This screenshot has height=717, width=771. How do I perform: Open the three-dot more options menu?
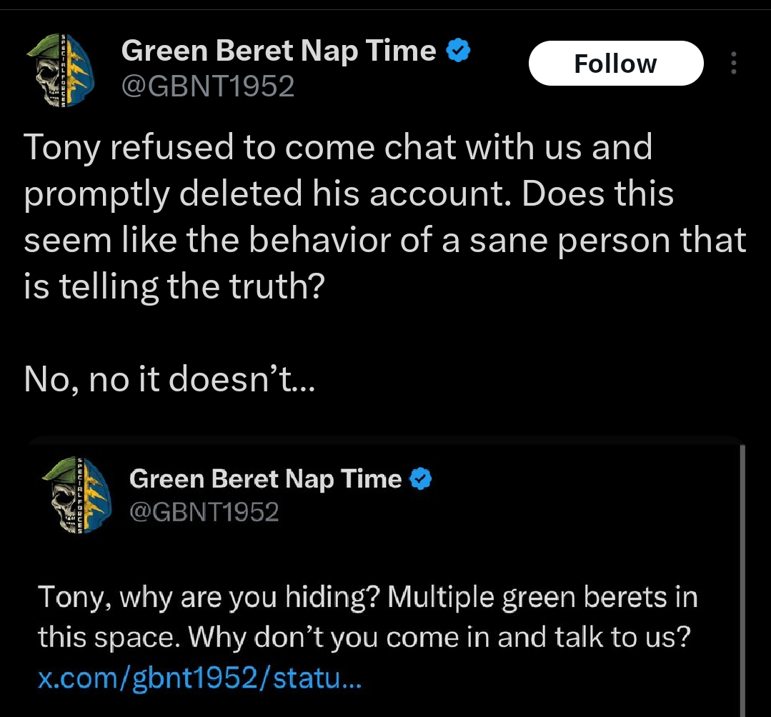pyautogui.click(x=734, y=63)
